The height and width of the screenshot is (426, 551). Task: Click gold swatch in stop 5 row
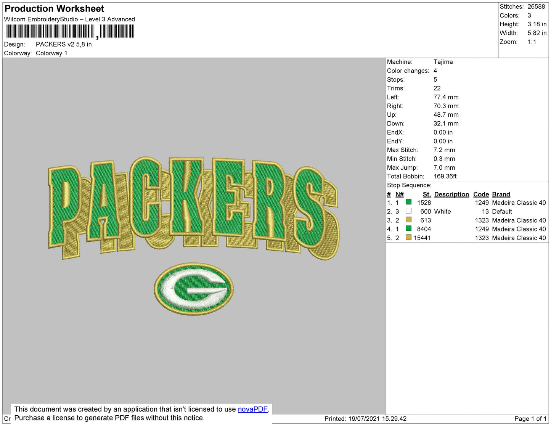(x=409, y=237)
